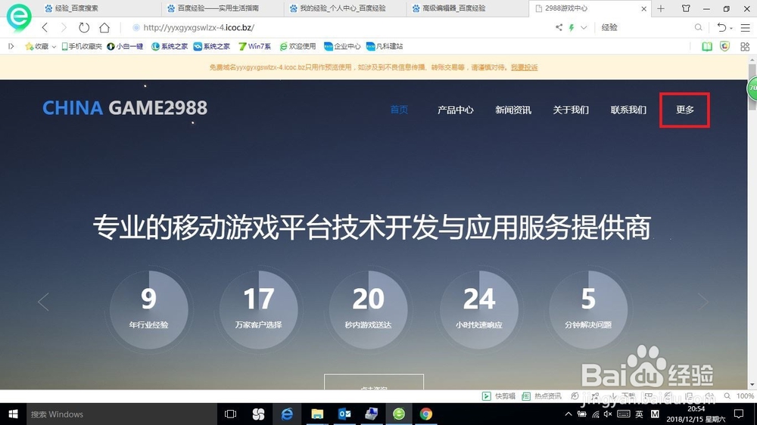
Task: Click the security shield icon
Action: 724,46
